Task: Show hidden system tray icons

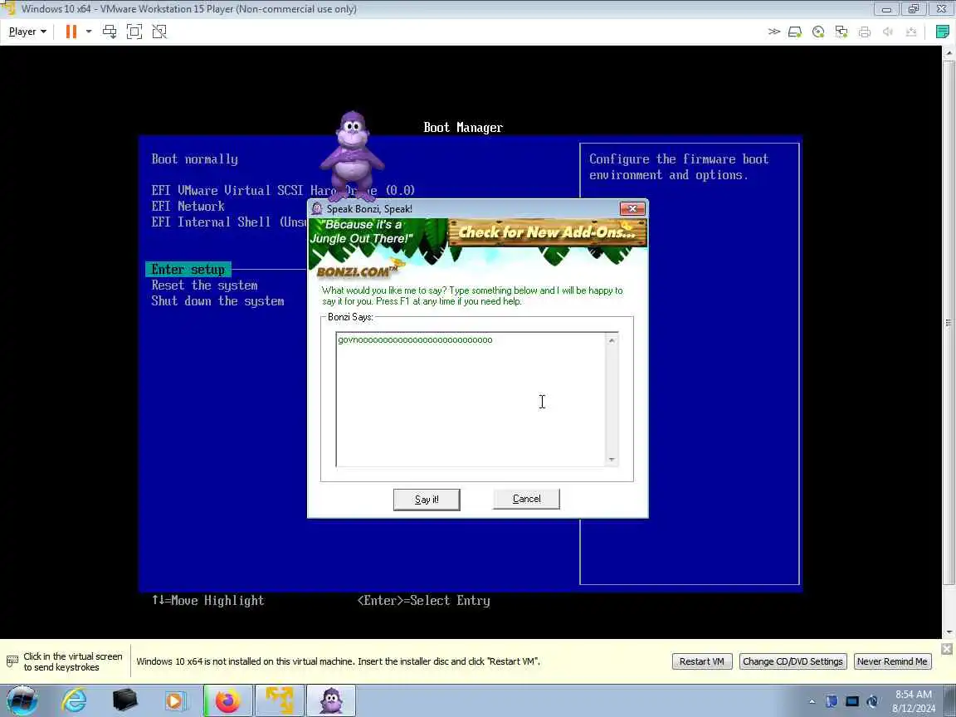Action: pyautogui.click(x=812, y=702)
